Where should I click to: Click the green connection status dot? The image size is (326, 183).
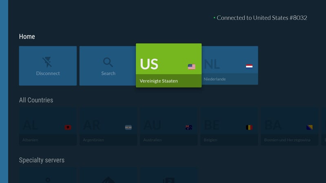214,18
